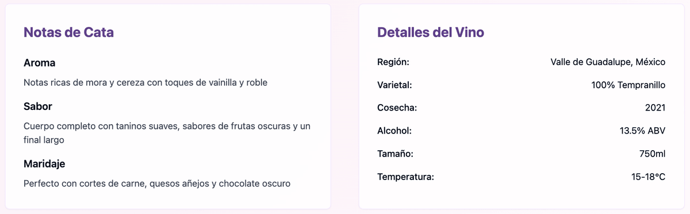Click the 750ml size value
690x214 pixels.
point(652,154)
